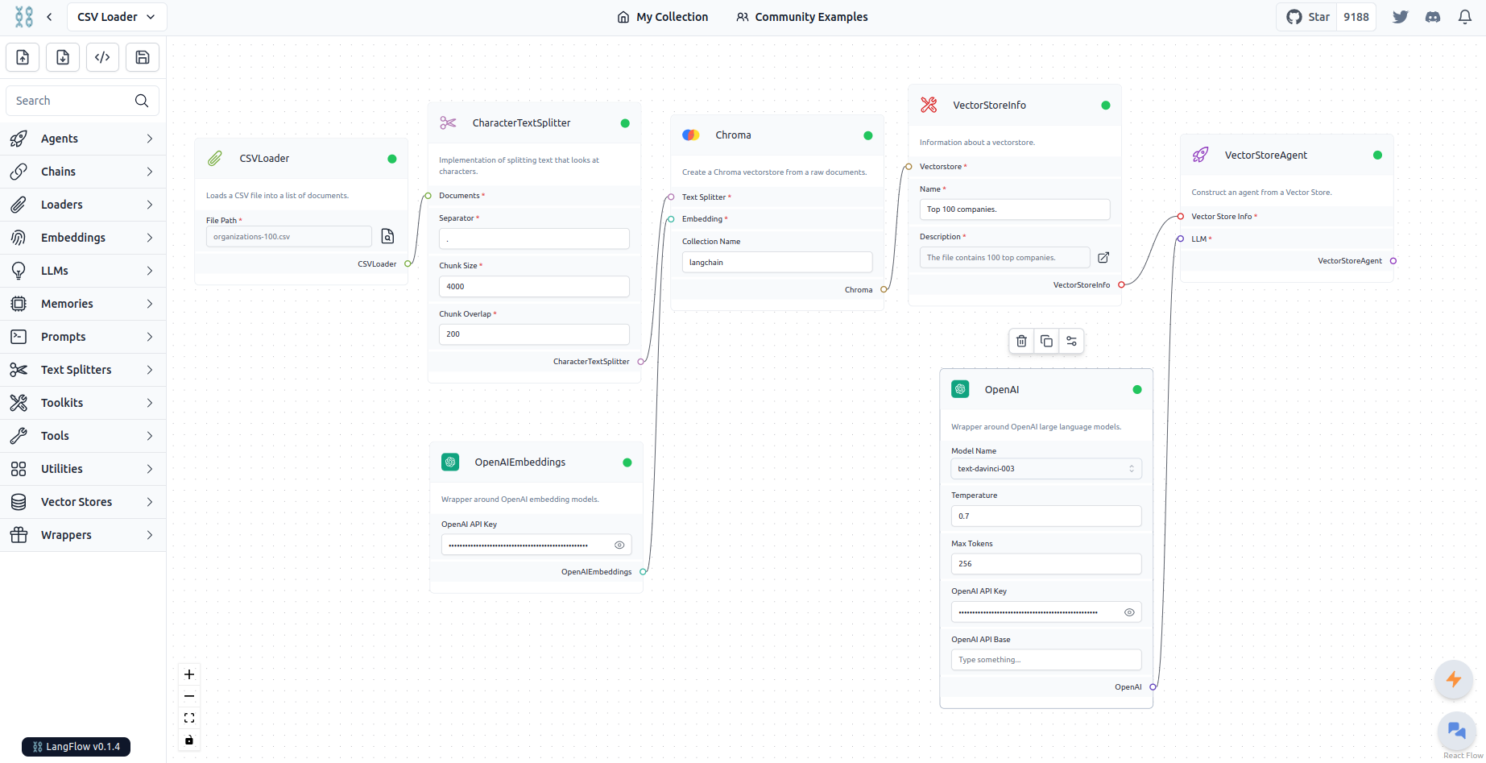Zoom in on the canvas with the plus button

tap(189, 674)
